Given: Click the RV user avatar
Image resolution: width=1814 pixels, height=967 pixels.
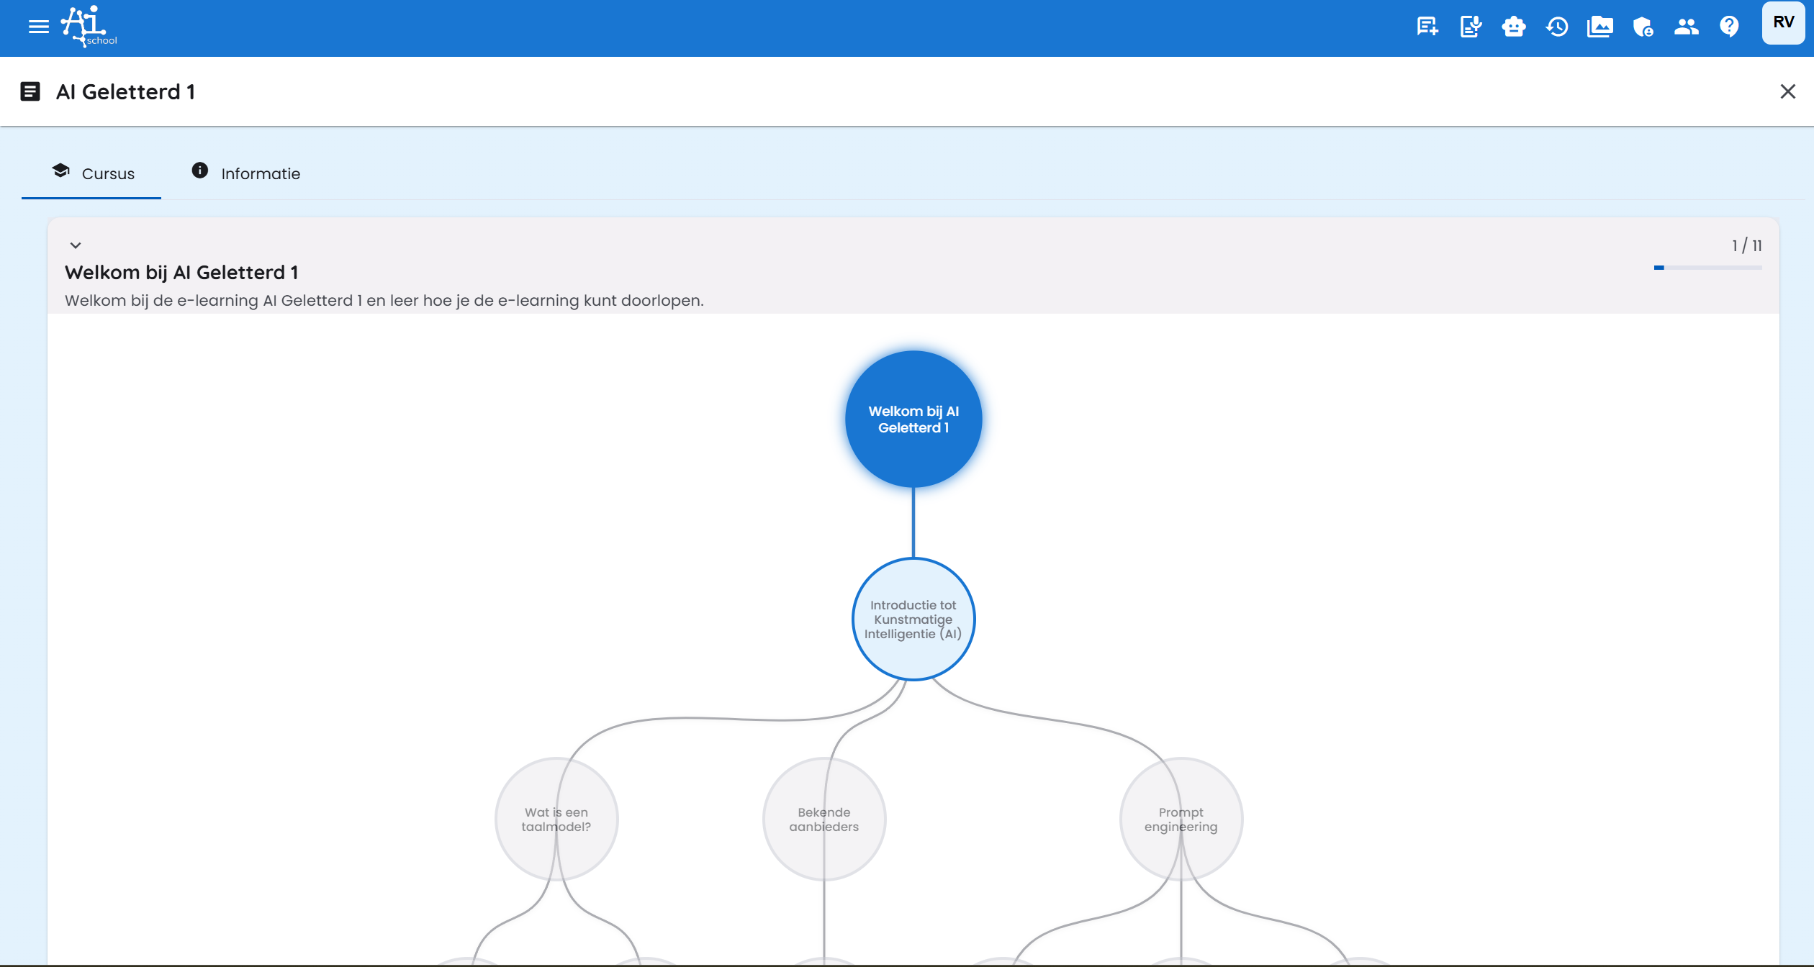Looking at the screenshot, I should [x=1783, y=23].
